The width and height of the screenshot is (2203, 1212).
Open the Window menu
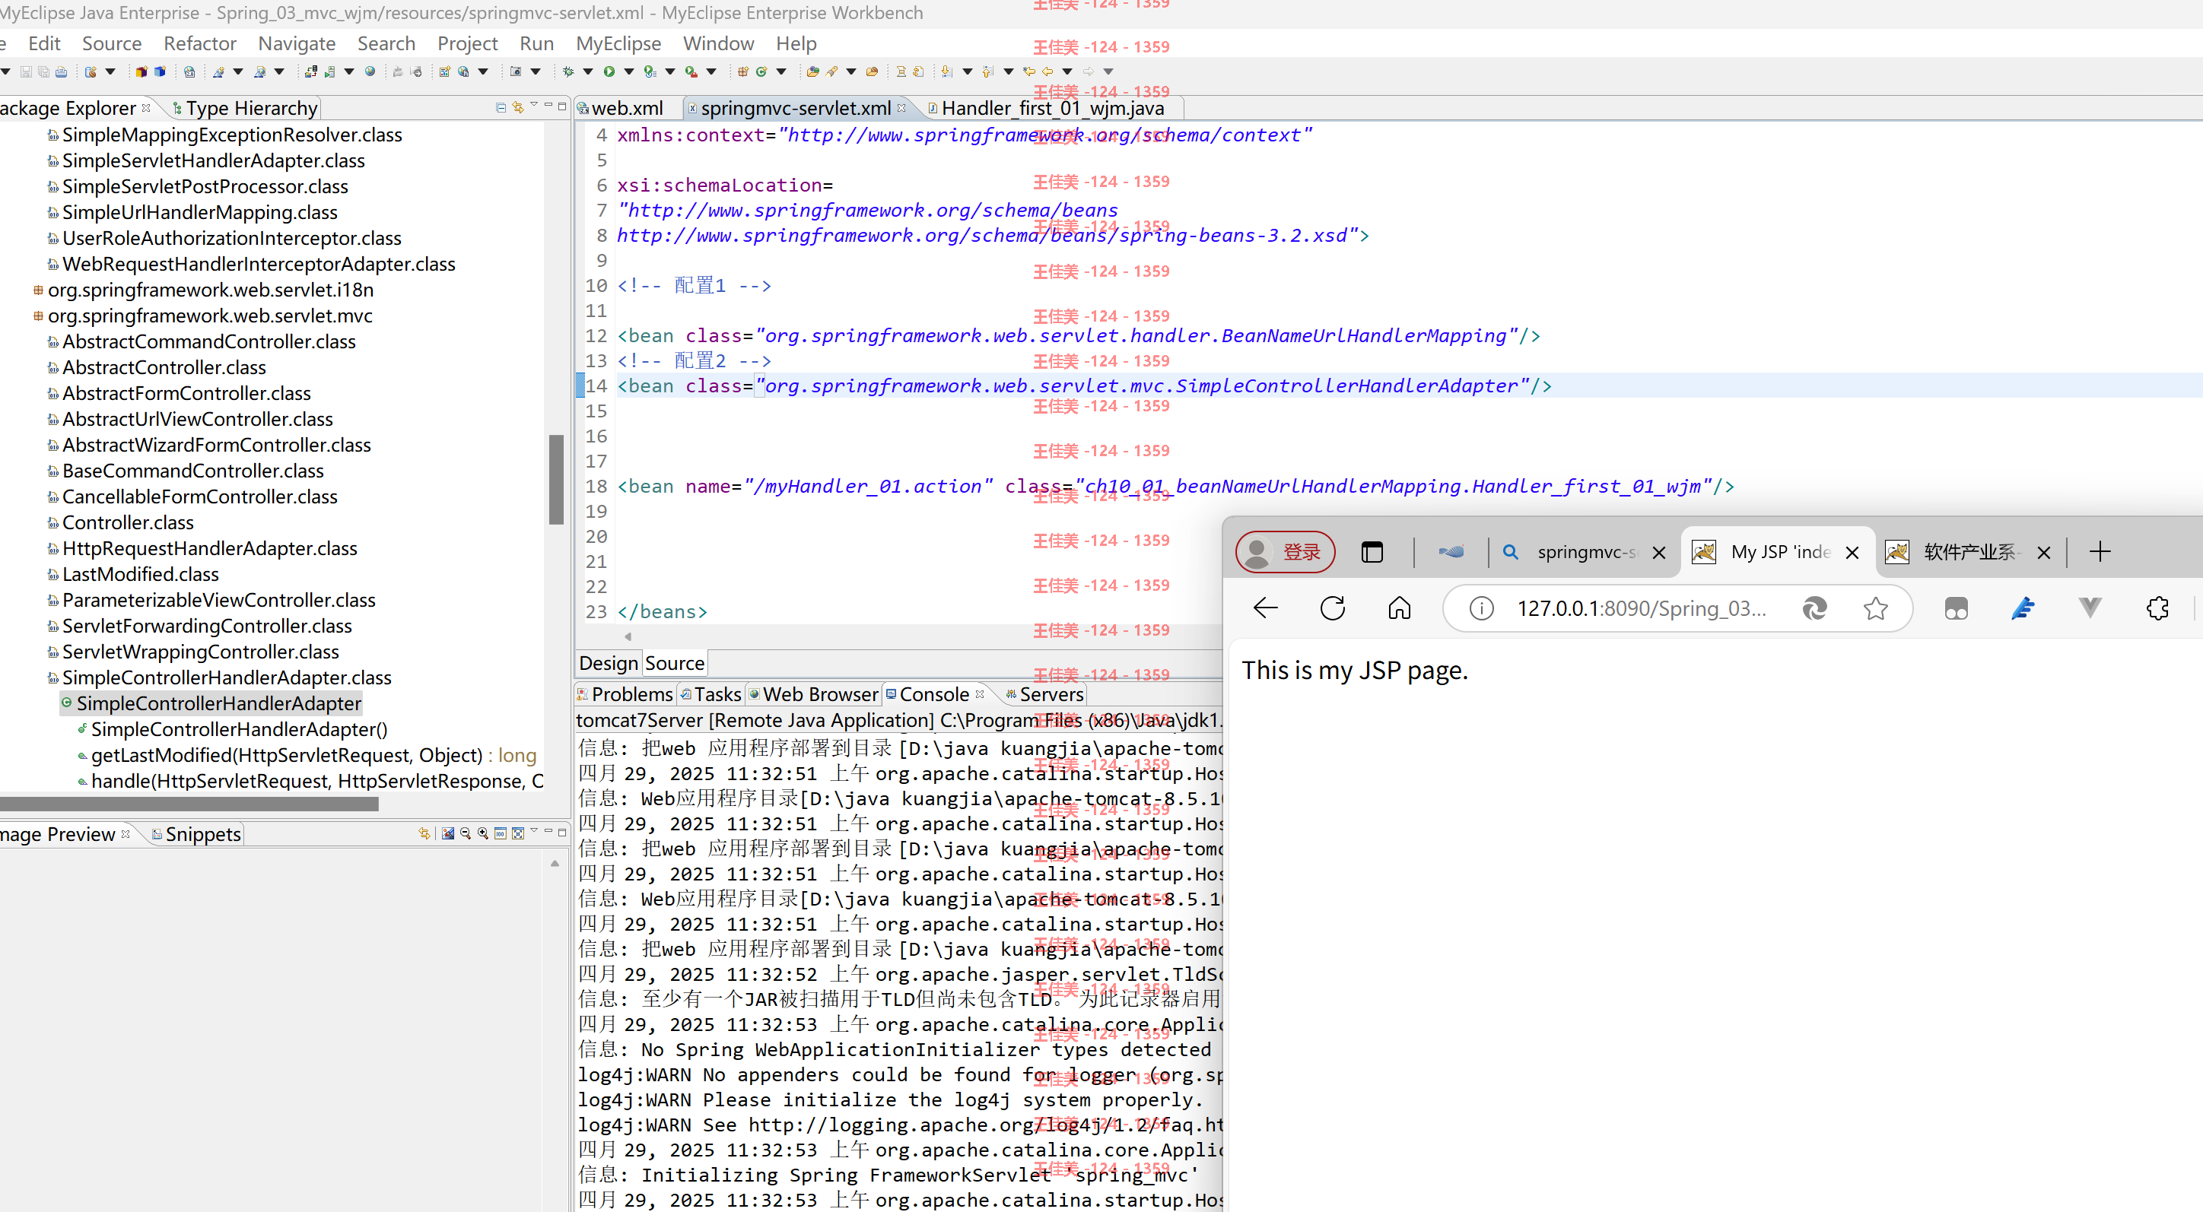[x=718, y=43]
